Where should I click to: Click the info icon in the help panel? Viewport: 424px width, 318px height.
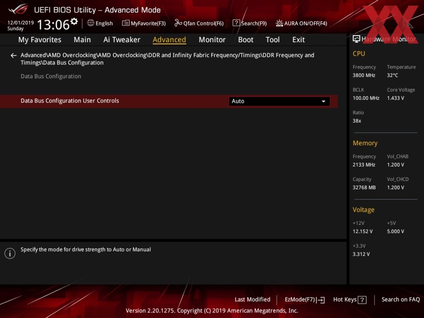click(x=10, y=253)
